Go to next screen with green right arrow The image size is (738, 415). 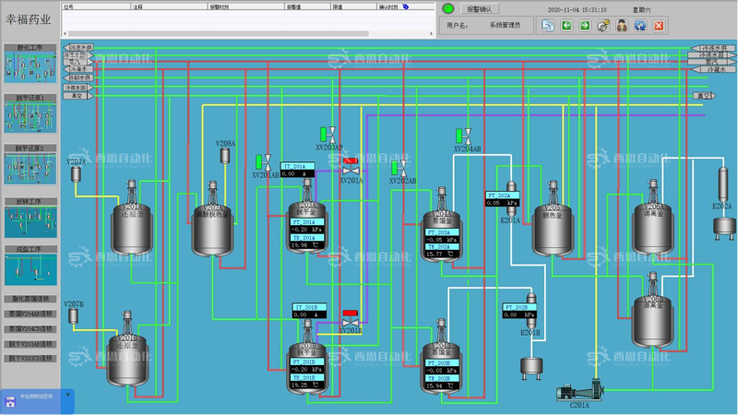point(585,26)
